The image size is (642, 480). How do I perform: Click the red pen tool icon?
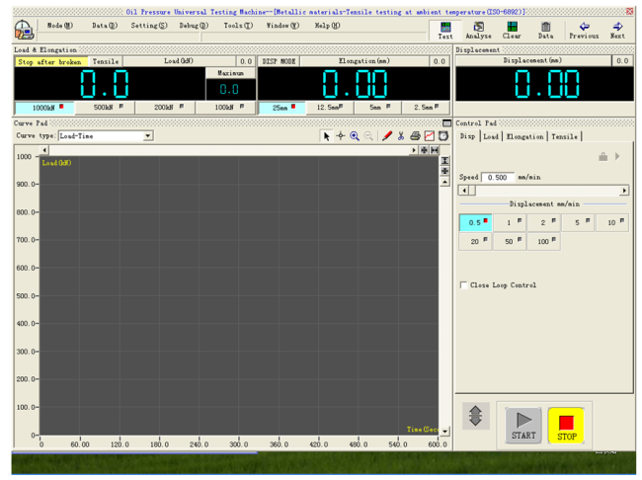pos(387,136)
